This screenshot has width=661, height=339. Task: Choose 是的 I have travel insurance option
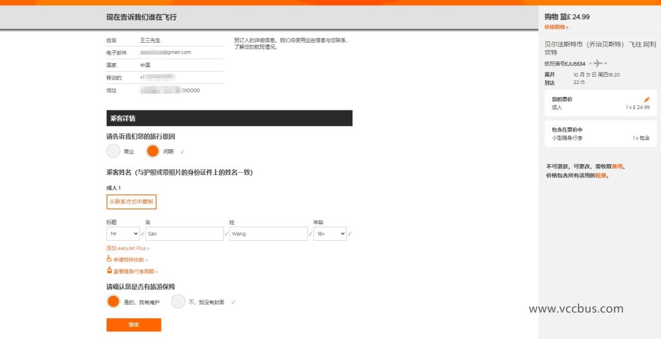pos(114,302)
